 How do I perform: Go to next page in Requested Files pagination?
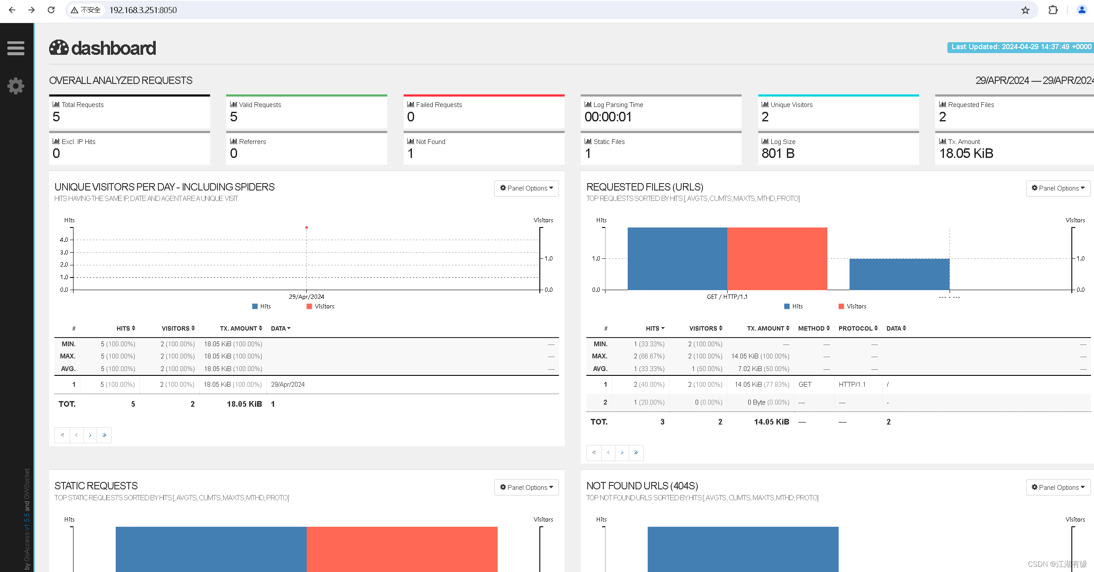coord(622,453)
